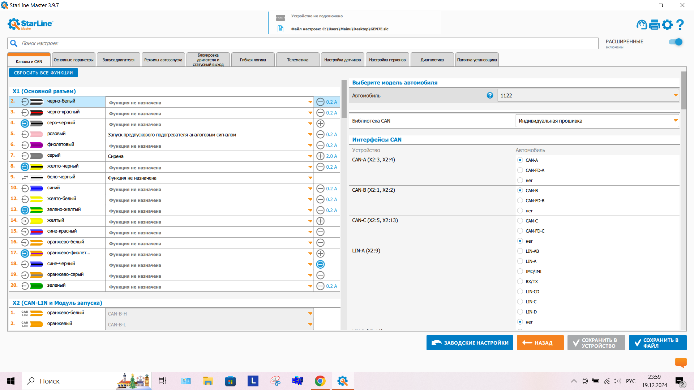This screenshot has height=390, width=694.
Task: Toggle the РАСШИРЕННЫЕ advanced switch
Action: point(675,42)
